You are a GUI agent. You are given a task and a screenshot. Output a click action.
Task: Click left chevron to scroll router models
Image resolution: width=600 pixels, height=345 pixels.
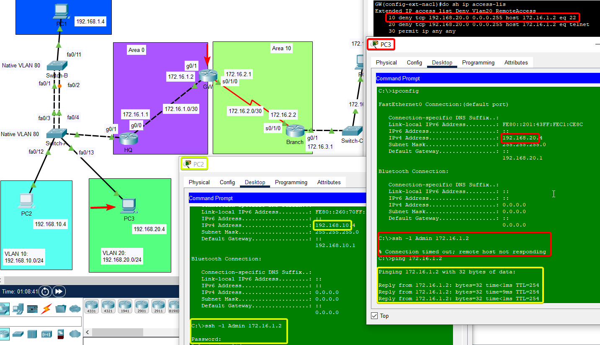(87, 332)
